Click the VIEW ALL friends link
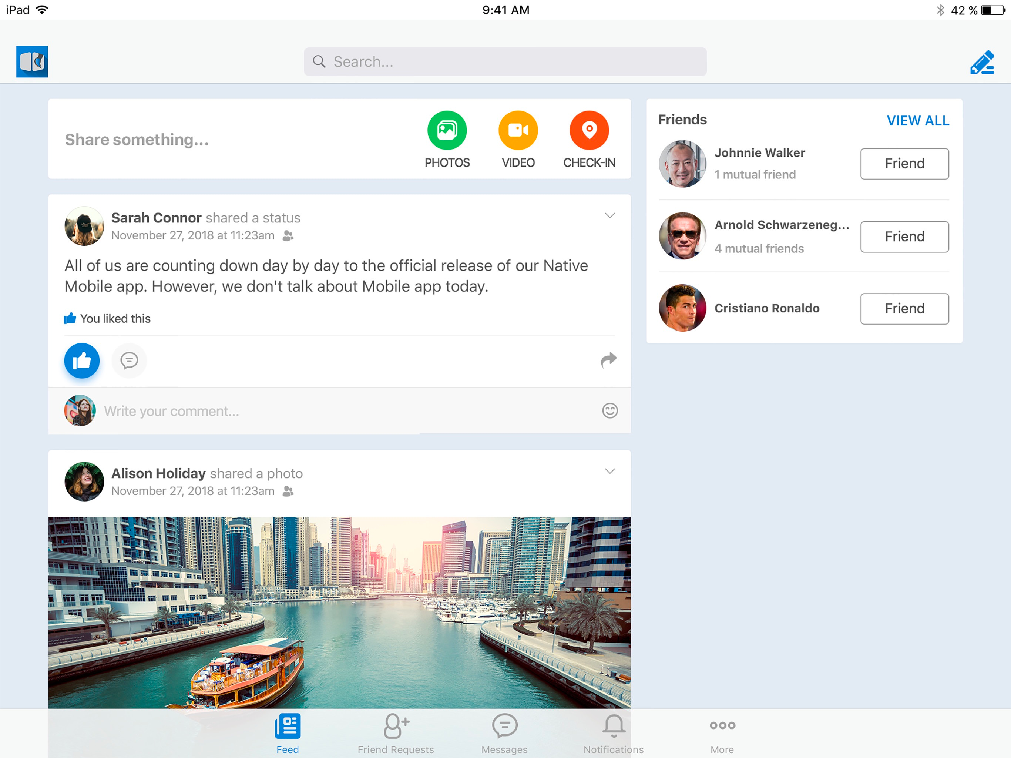 point(917,120)
